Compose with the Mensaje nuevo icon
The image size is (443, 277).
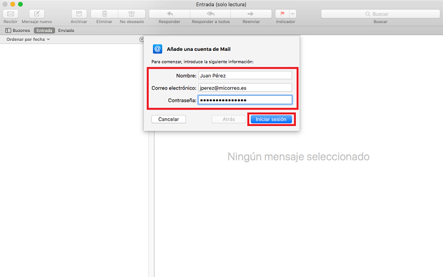(37, 14)
